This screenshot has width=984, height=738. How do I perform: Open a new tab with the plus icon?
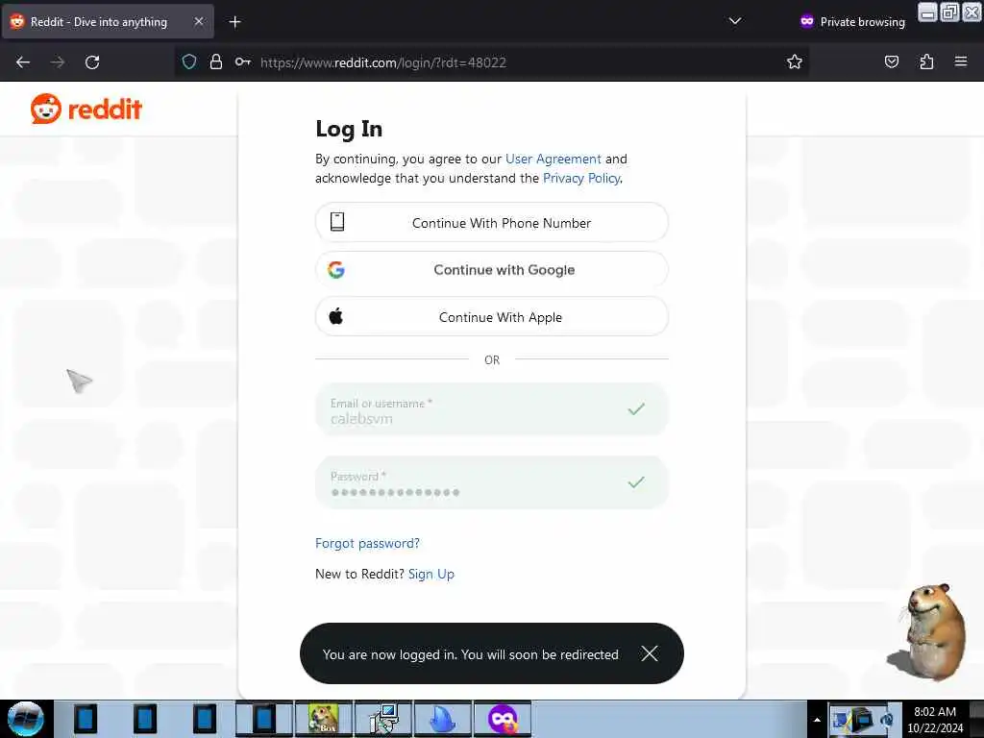pyautogui.click(x=234, y=22)
